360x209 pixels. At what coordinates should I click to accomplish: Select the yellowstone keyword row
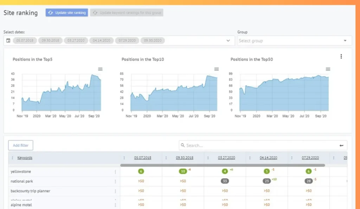[21, 172]
